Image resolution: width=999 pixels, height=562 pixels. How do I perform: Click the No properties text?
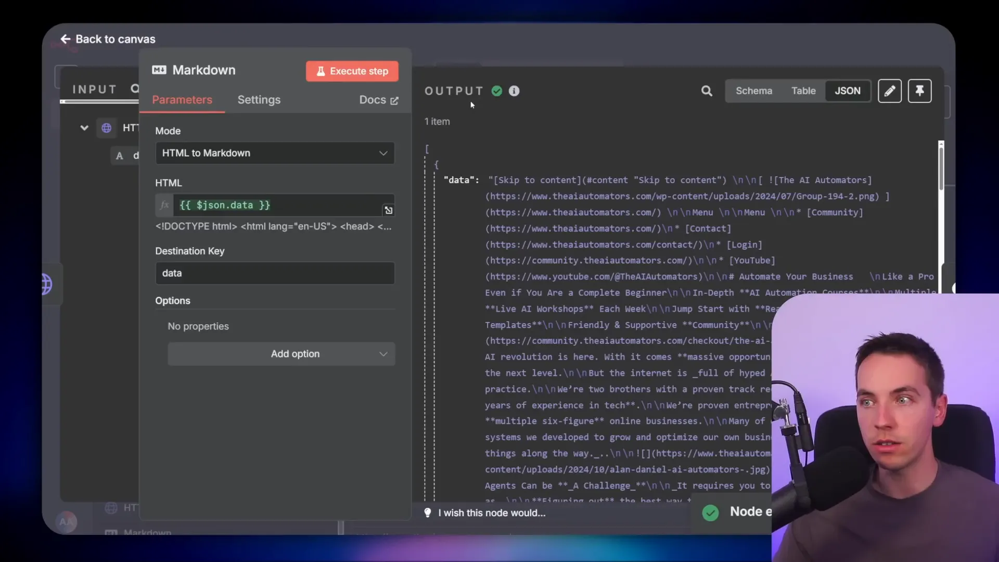click(198, 326)
